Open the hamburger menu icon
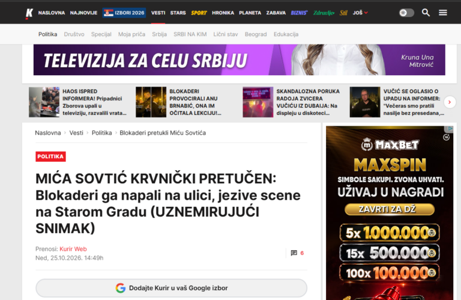461x300 pixels. pyautogui.click(x=443, y=13)
